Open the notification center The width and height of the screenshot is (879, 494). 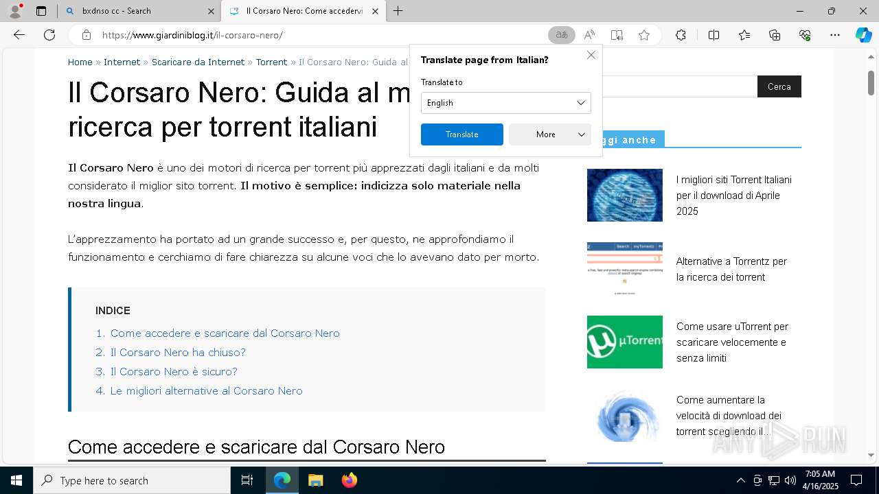click(x=856, y=480)
